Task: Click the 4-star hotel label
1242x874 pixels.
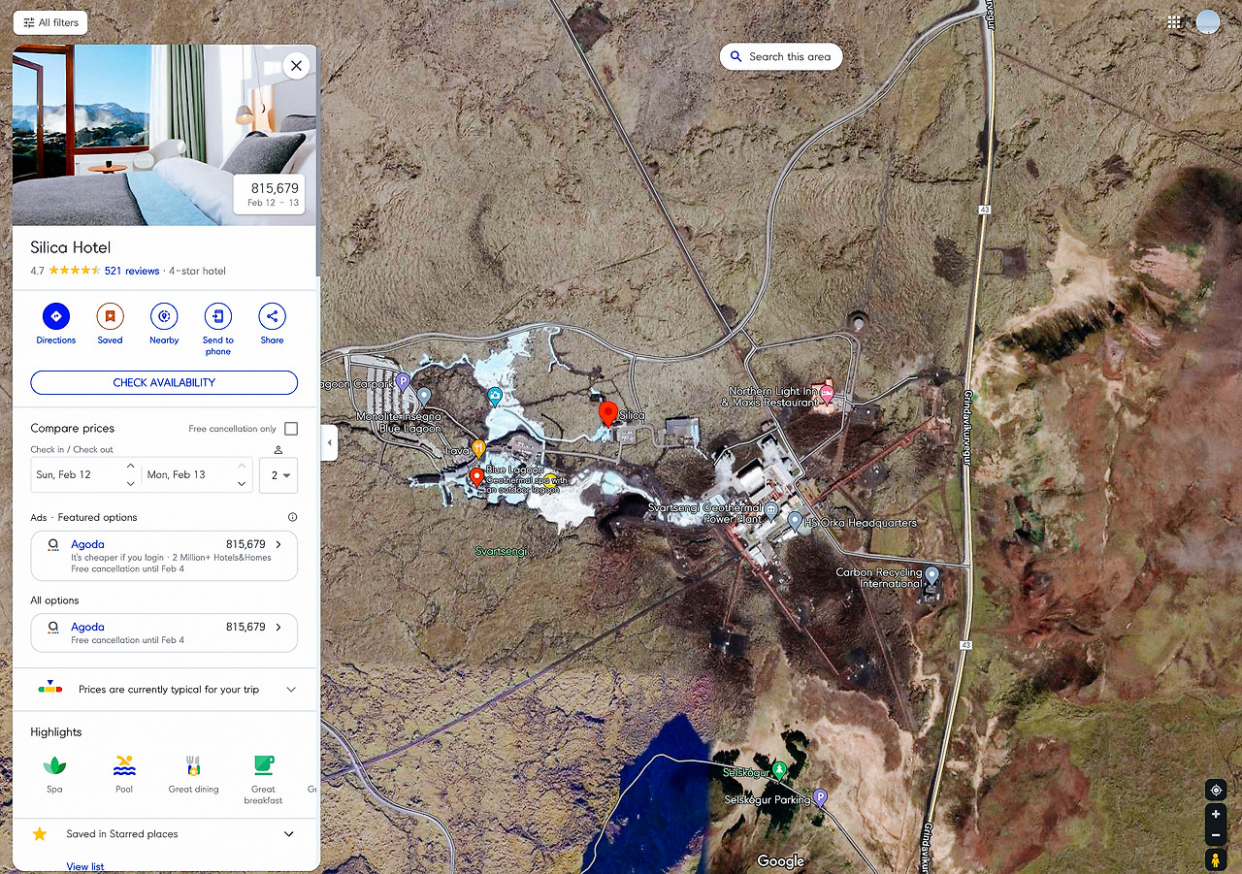Action: (197, 271)
